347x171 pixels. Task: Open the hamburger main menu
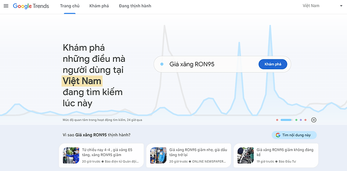(6, 6)
